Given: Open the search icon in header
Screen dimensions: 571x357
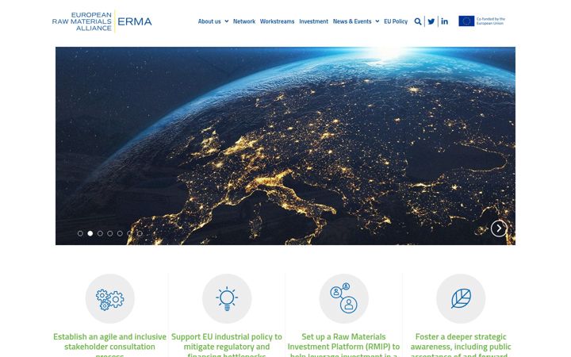Looking at the screenshot, I should (x=418, y=21).
